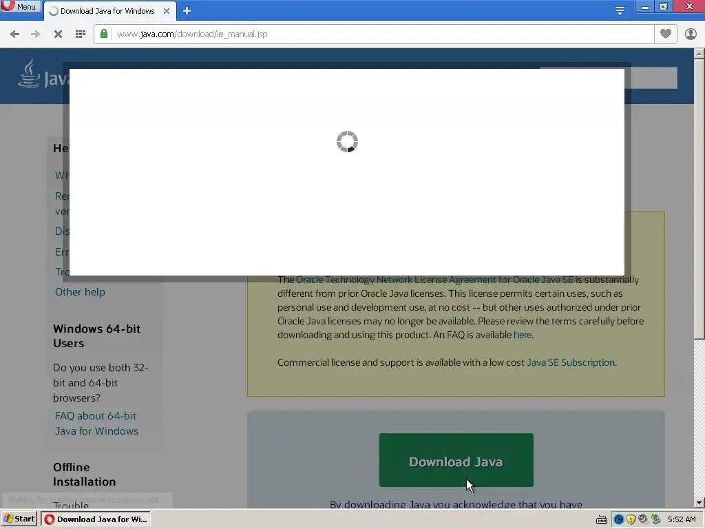
Task: Open the user account profile icon
Action: point(691,34)
